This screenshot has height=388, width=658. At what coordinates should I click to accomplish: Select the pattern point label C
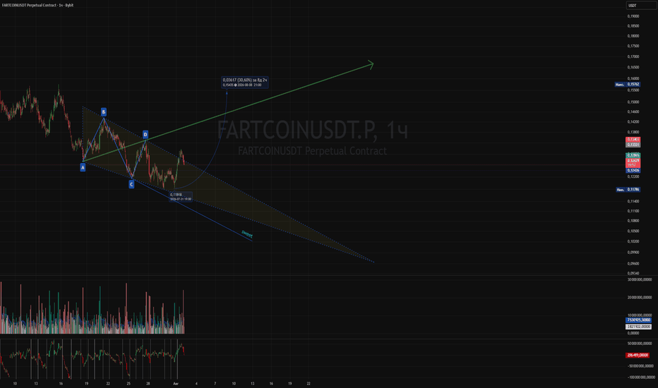click(x=131, y=184)
